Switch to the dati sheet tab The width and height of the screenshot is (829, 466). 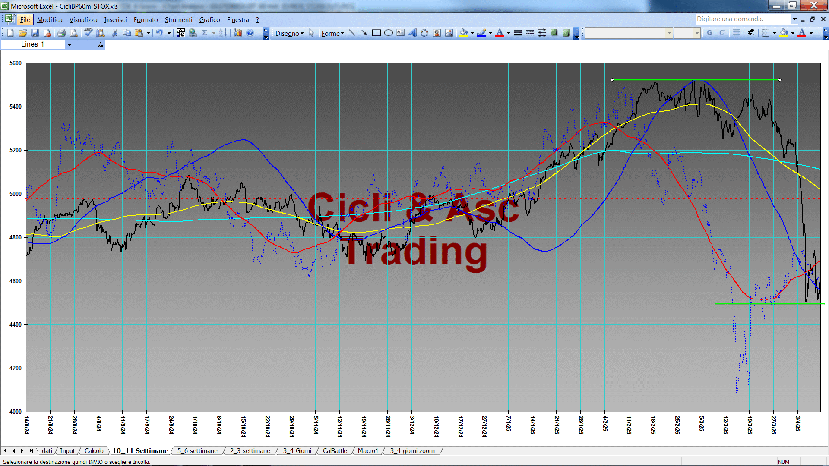[x=47, y=450]
